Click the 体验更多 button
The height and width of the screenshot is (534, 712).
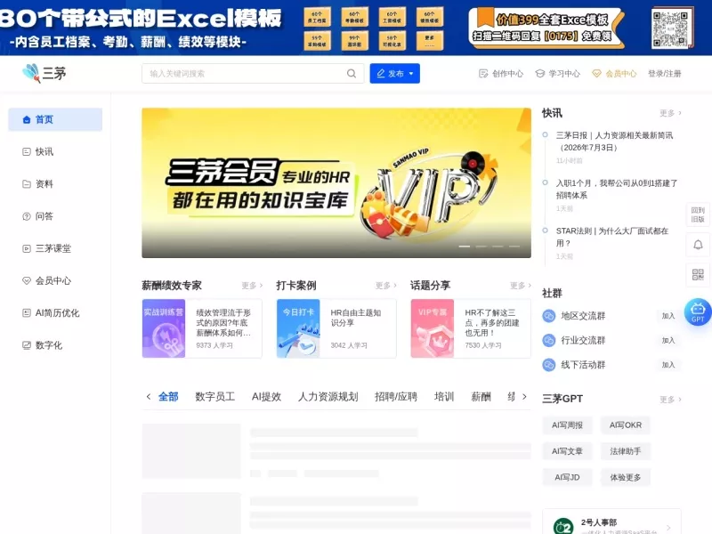pyautogui.click(x=626, y=477)
